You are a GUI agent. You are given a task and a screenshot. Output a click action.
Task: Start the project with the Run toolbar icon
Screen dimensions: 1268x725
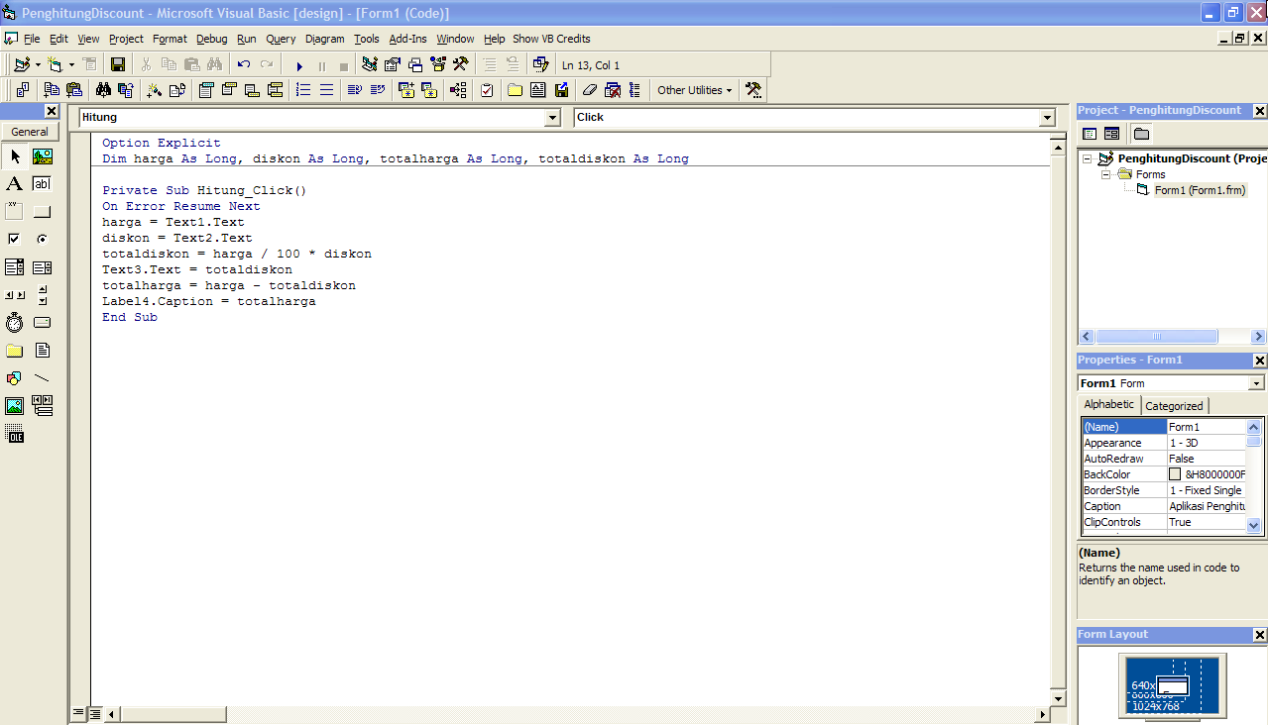300,63
